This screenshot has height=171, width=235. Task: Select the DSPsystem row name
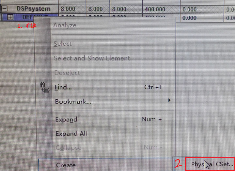[34, 9]
